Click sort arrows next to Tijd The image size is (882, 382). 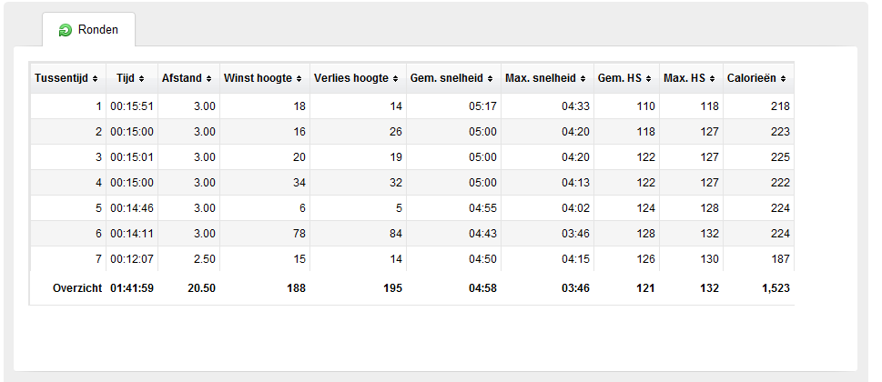[141, 78]
